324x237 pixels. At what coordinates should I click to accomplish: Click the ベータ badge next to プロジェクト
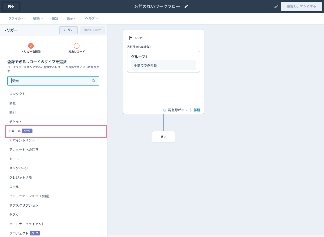(x=35, y=233)
